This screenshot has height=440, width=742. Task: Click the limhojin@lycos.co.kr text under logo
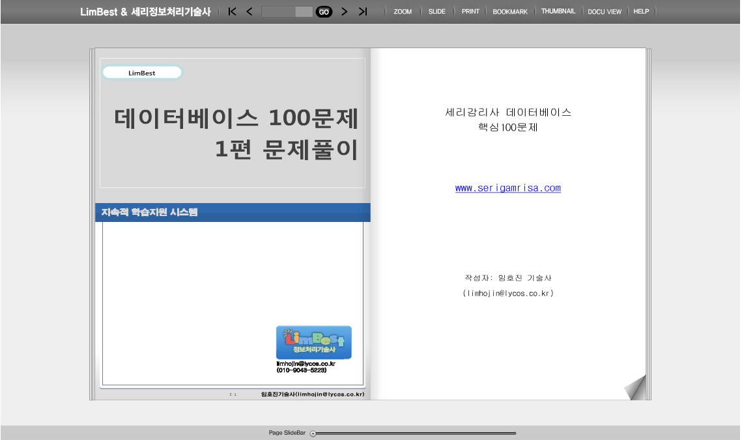(306, 363)
